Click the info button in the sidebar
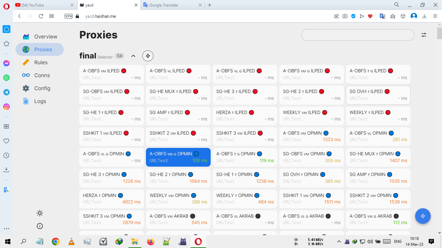442x248 pixels. tap(39, 226)
